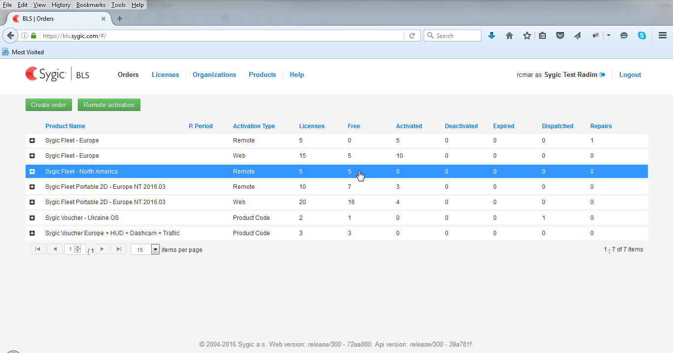The height and width of the screenshot is (353, 673).
Task: Click the Sygic BLS logo
Action: (x=58, y=74)
